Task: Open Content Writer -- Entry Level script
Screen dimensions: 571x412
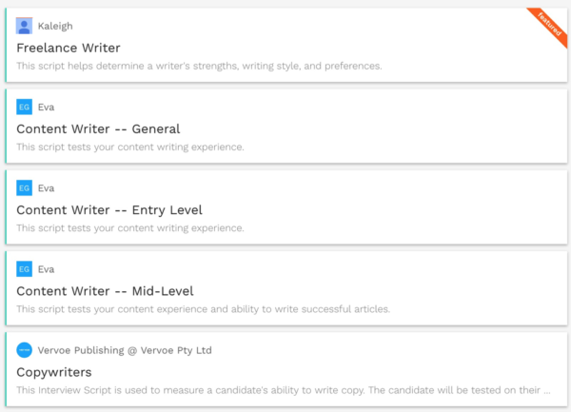Action: coord(109,210)
